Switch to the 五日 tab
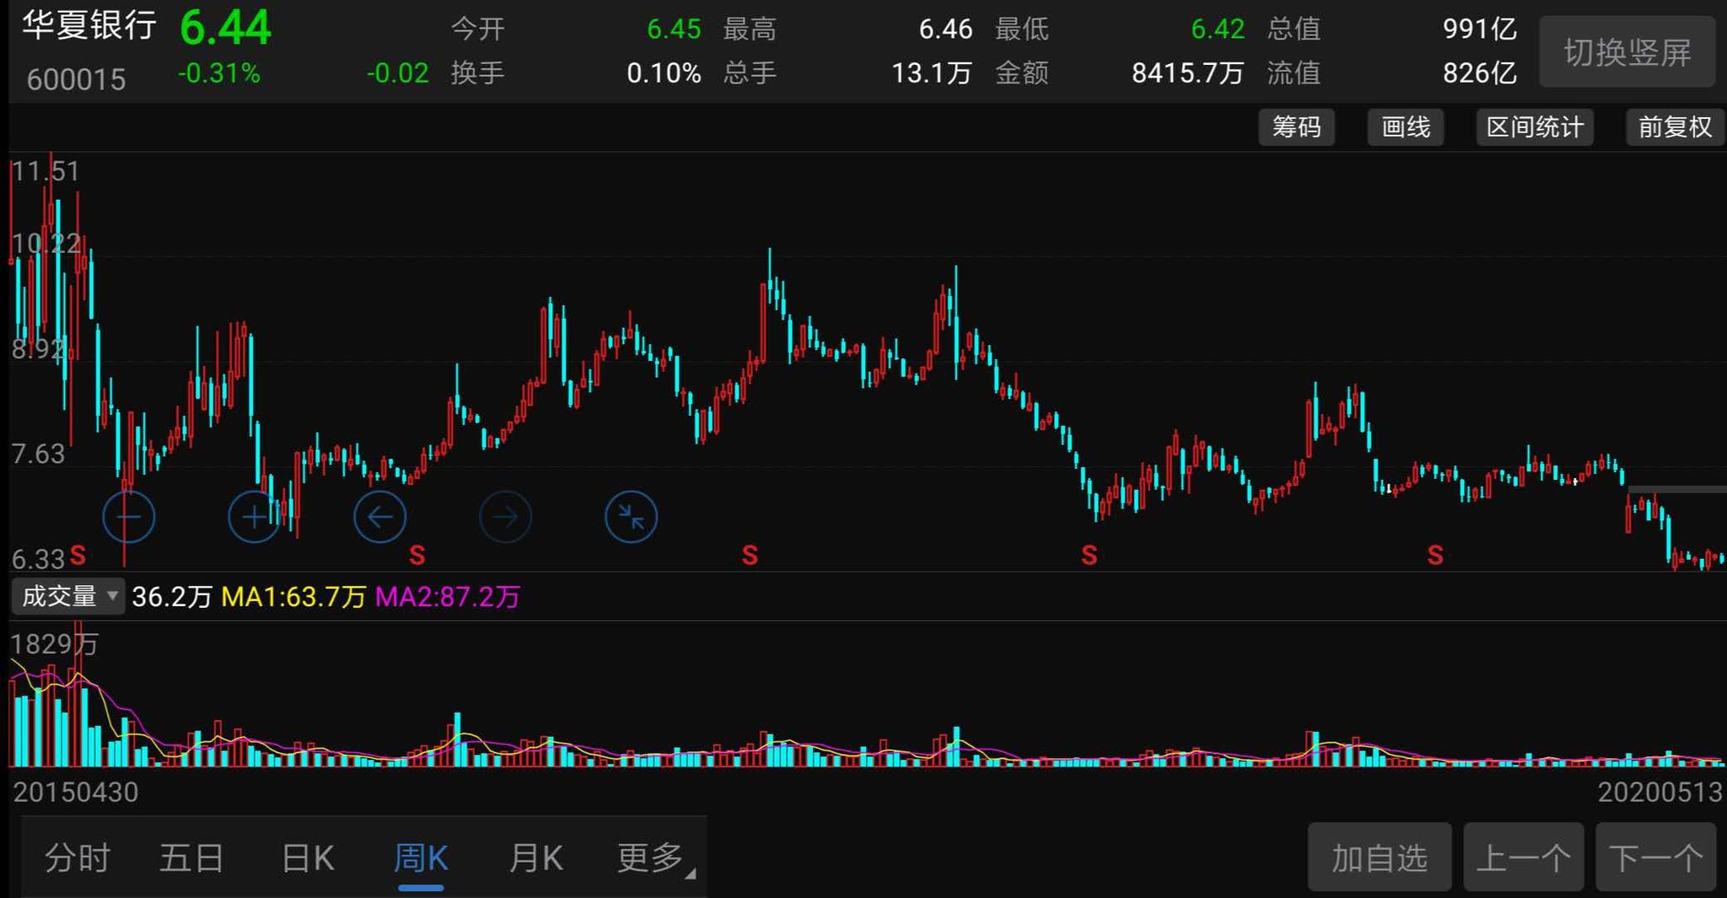The height and width of the screenshot is (898, 1727). (x=191, y=858)
